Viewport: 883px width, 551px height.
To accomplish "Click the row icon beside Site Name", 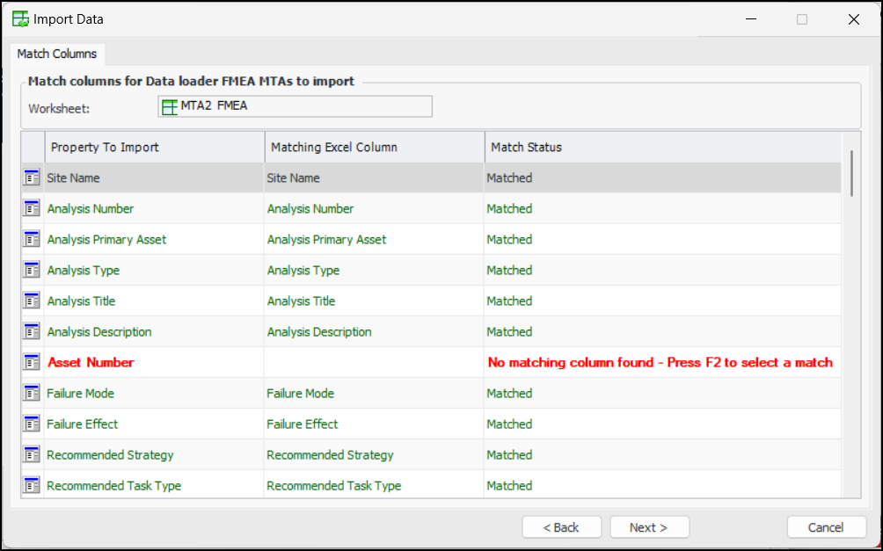I will click(x=32, y=178).
